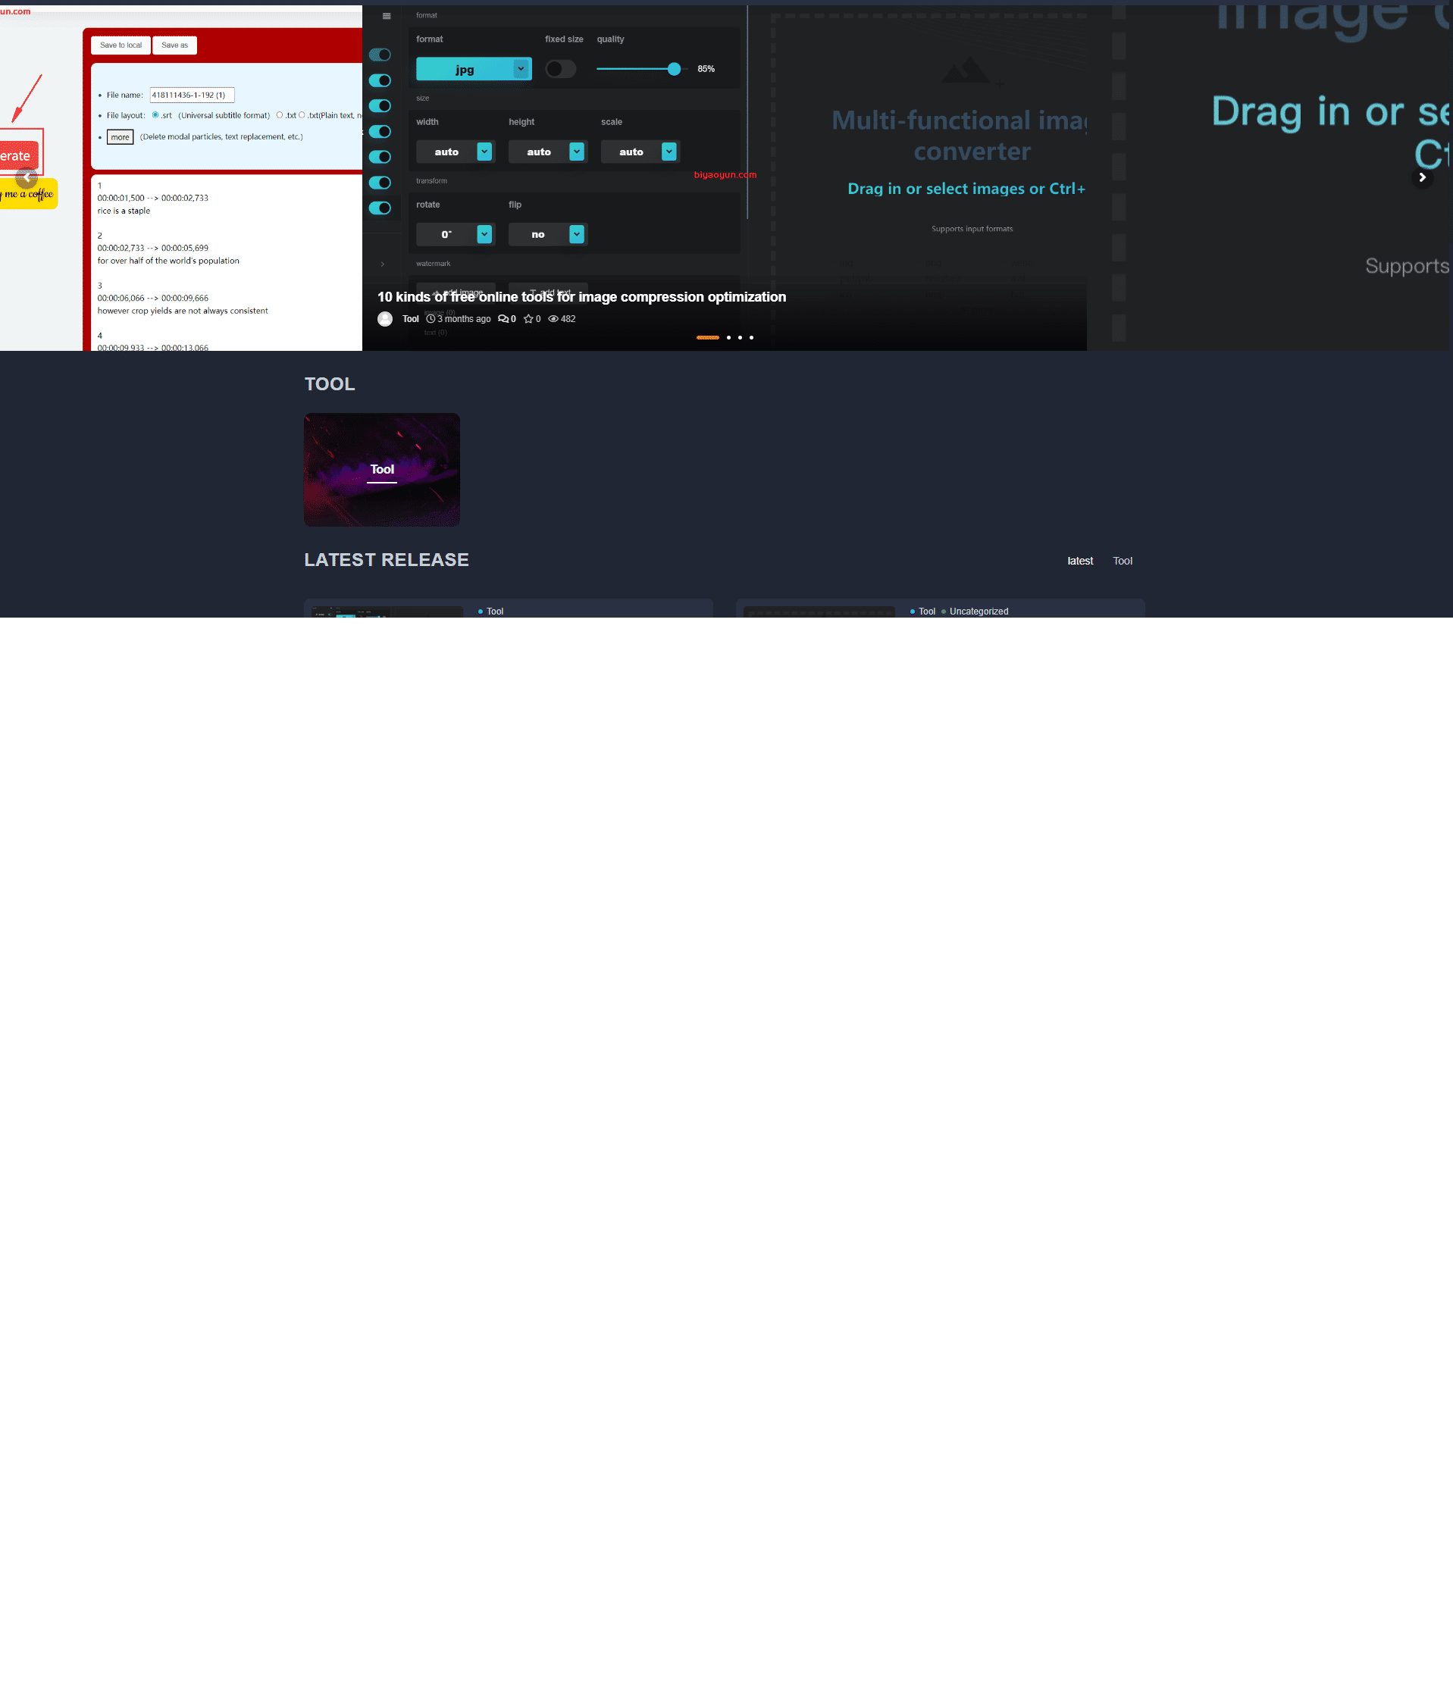
Task: Open the image compression tools article
Action: (x=582, y=297)
